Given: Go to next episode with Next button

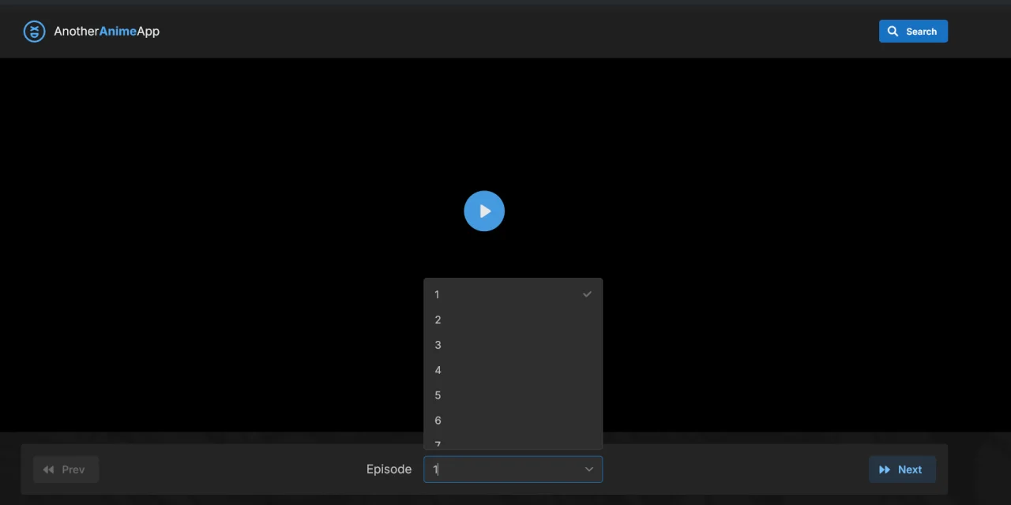Looking at the screenshot, I should coord(902,469).
